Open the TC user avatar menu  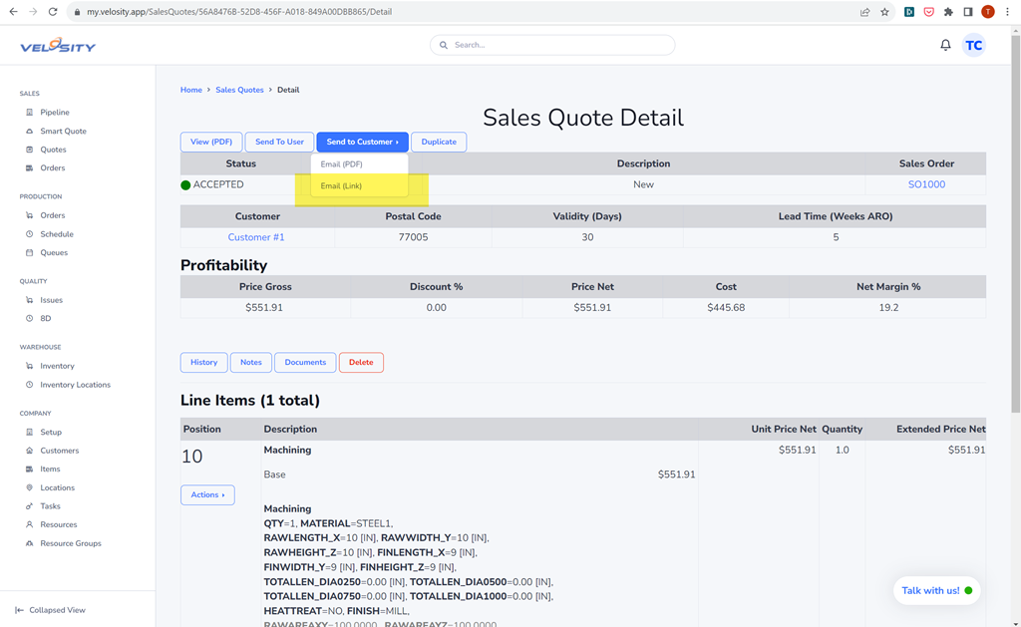point(974,45)
